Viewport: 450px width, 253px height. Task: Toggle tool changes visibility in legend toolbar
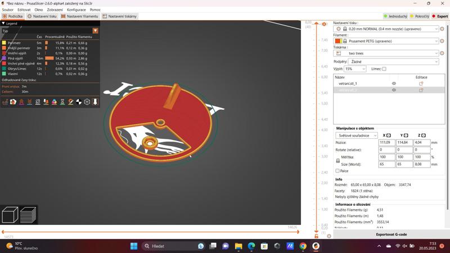tap(46, 102)
